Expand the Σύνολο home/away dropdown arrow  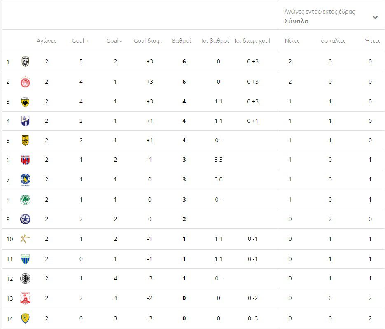(375, 17)
